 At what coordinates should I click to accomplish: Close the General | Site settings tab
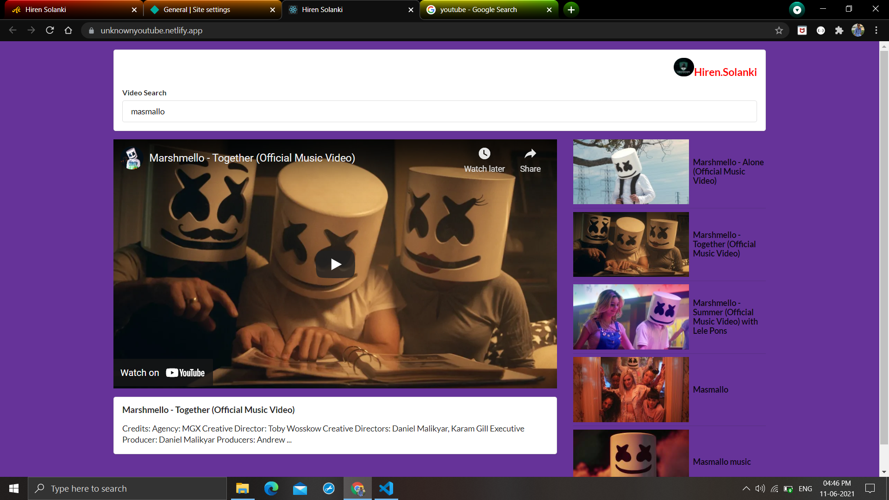click(272, 10)
